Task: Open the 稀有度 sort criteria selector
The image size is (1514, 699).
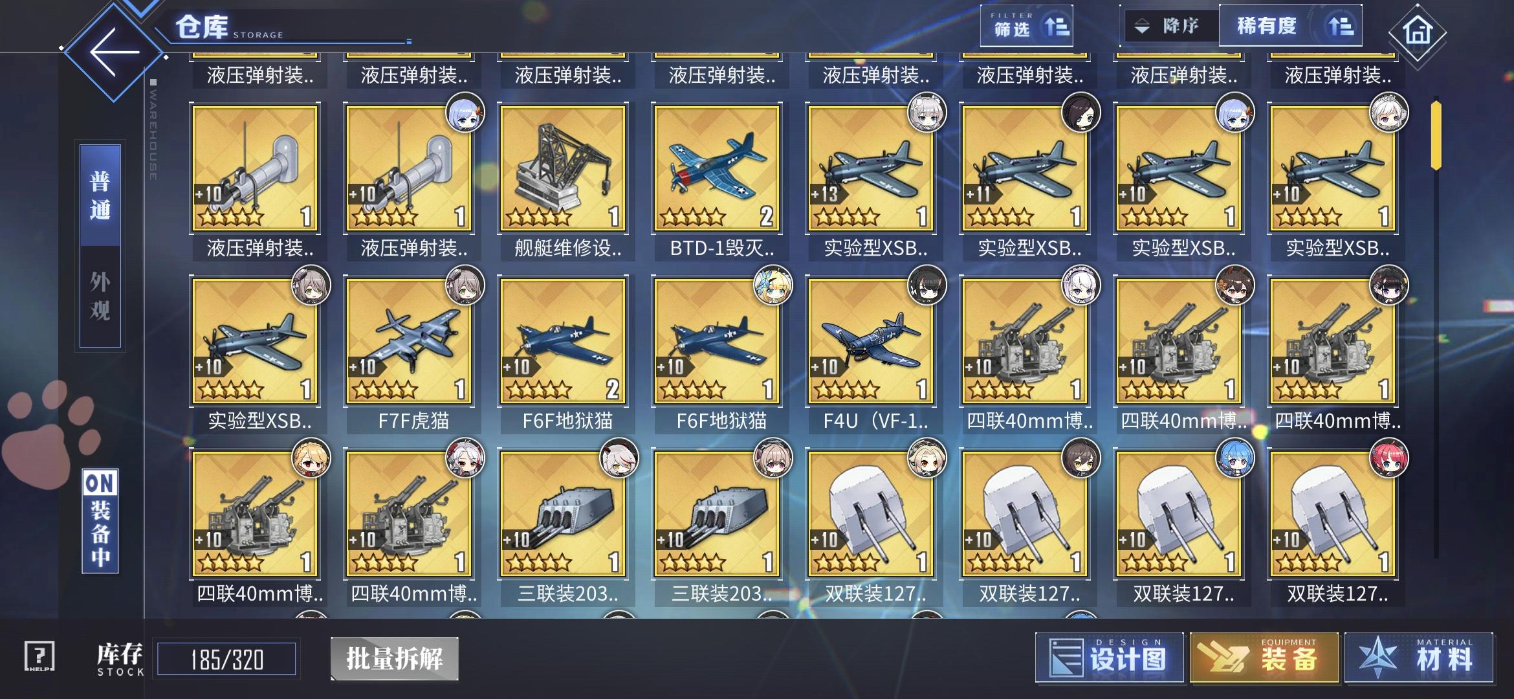Action: click(1291, 26)
